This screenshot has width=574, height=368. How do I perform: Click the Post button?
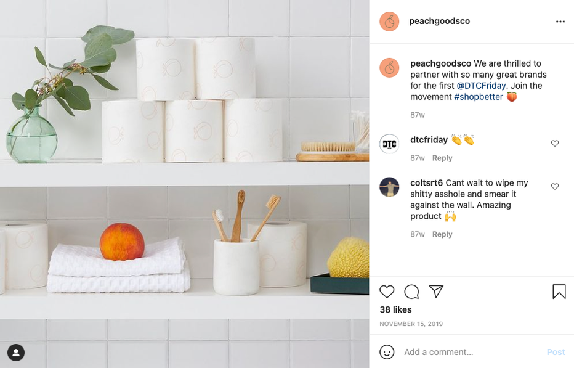coord(556,352)
